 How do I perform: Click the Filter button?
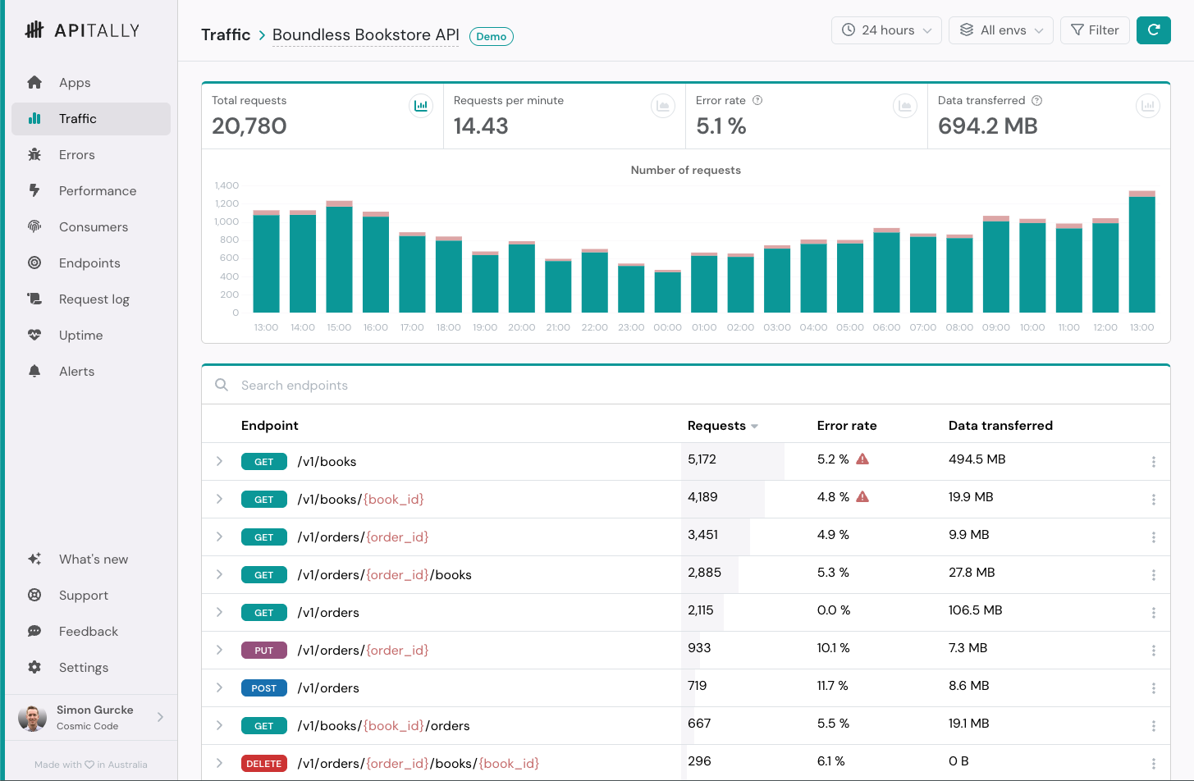1095,30
